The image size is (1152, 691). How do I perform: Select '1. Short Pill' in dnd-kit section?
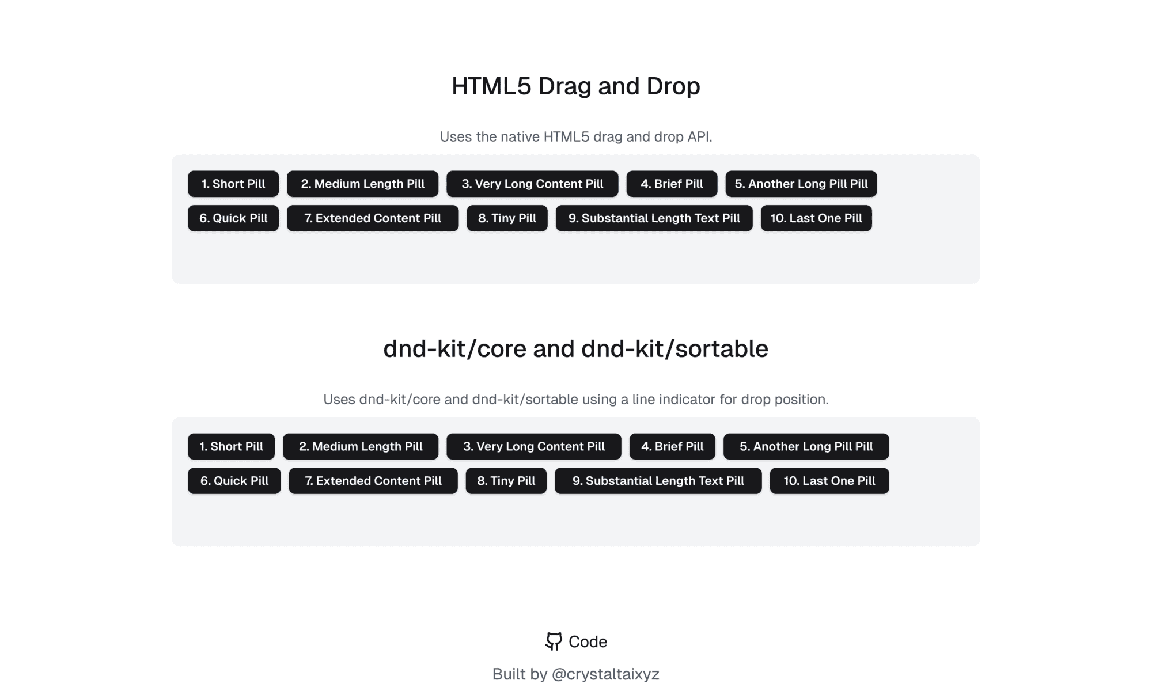(x=231, y=446)
